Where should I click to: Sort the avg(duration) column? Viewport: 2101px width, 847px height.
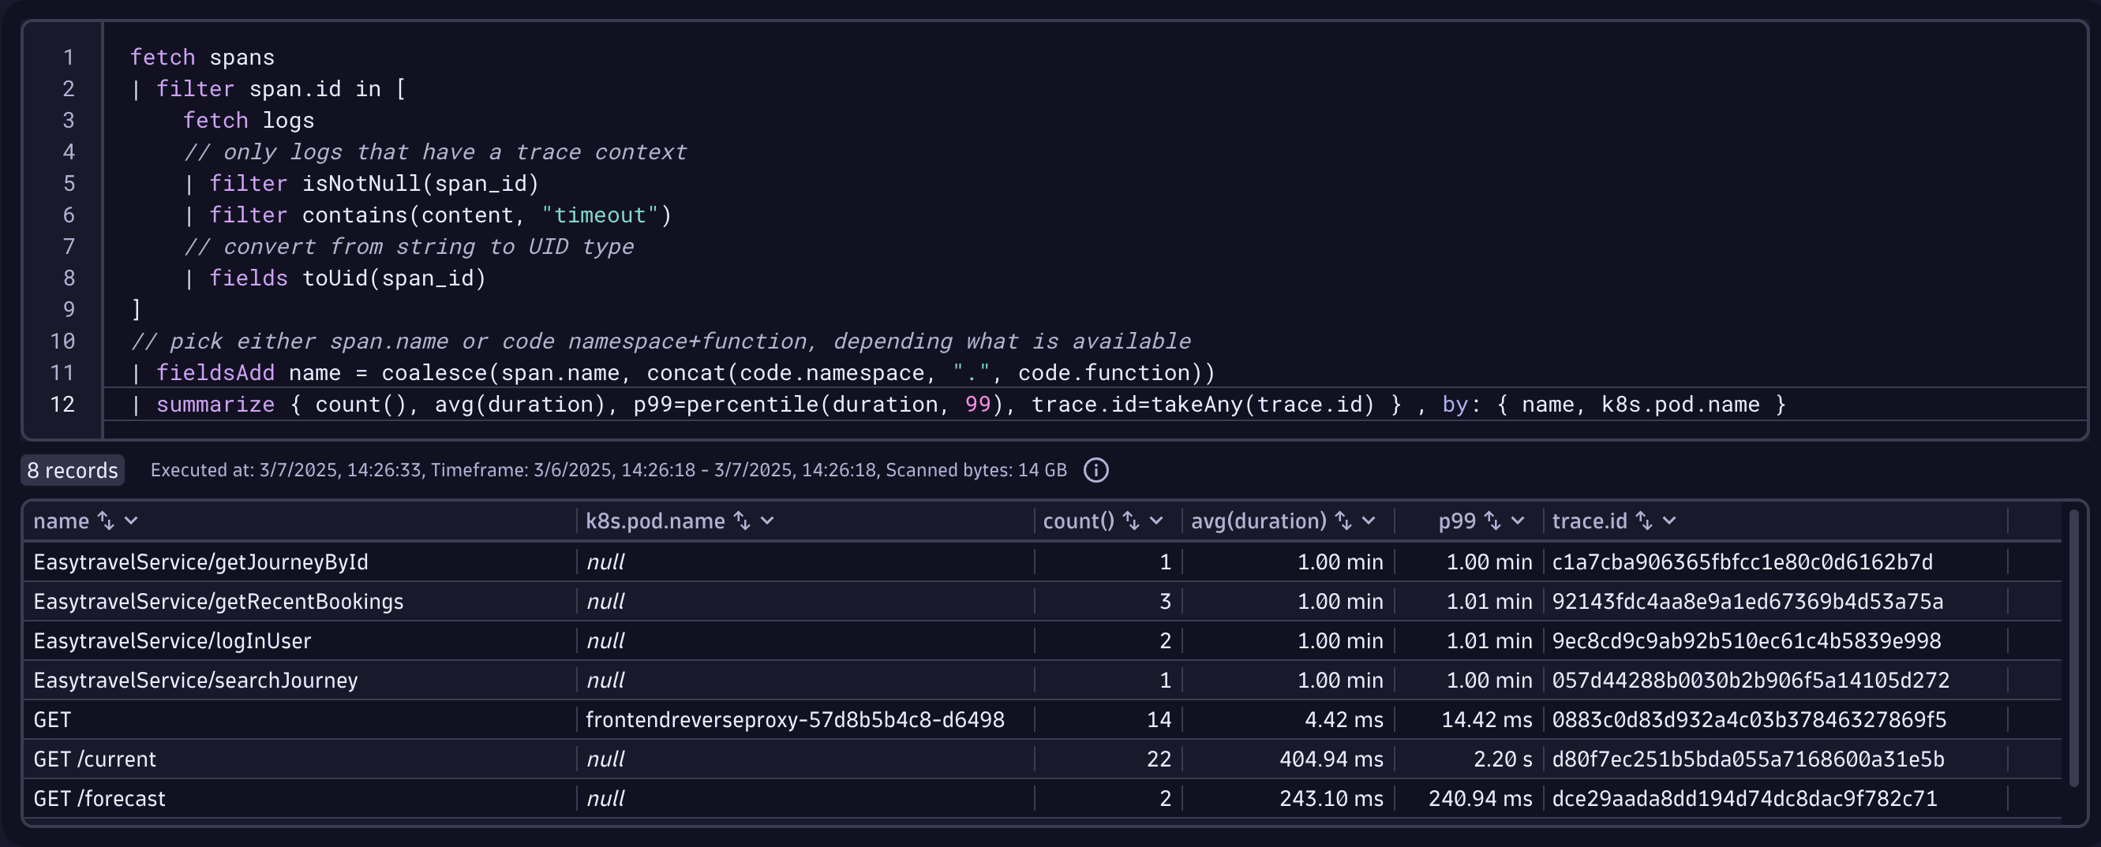click(x=1343, y=521)
